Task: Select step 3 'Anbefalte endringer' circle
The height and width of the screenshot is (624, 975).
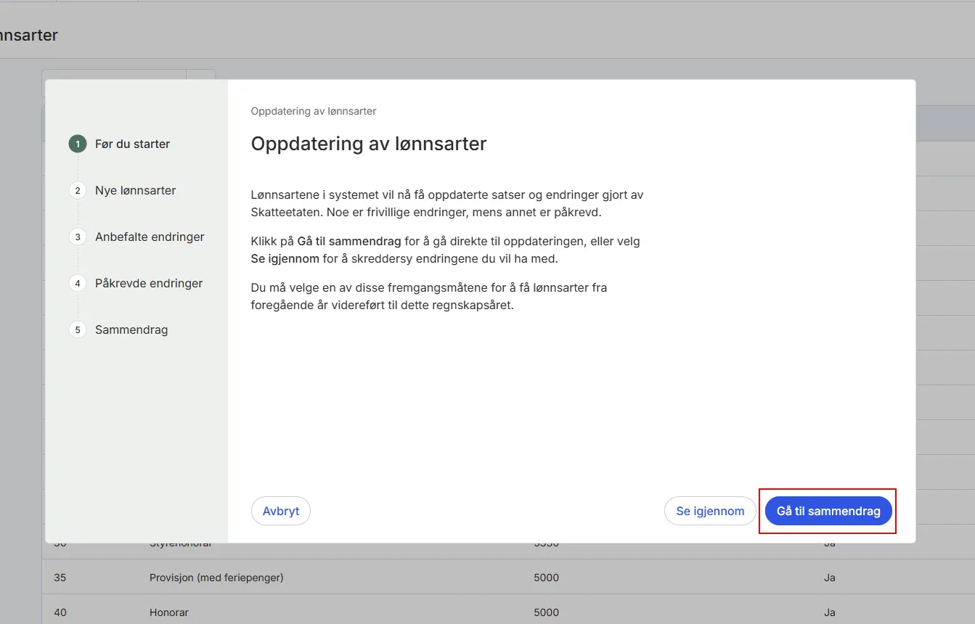Action: [77, 237]
